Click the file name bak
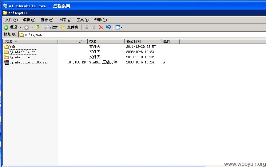Viewport: 266px width, 167px height. pyautogui.click(x=12, y=47)
